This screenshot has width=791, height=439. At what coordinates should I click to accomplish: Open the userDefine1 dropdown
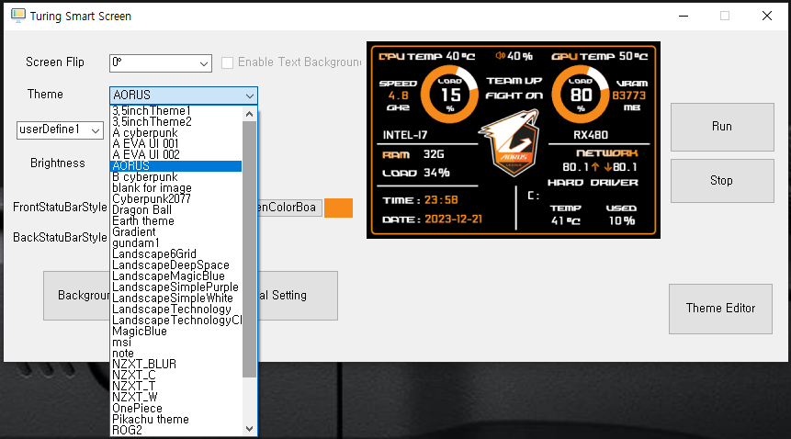tap(60, 130)
